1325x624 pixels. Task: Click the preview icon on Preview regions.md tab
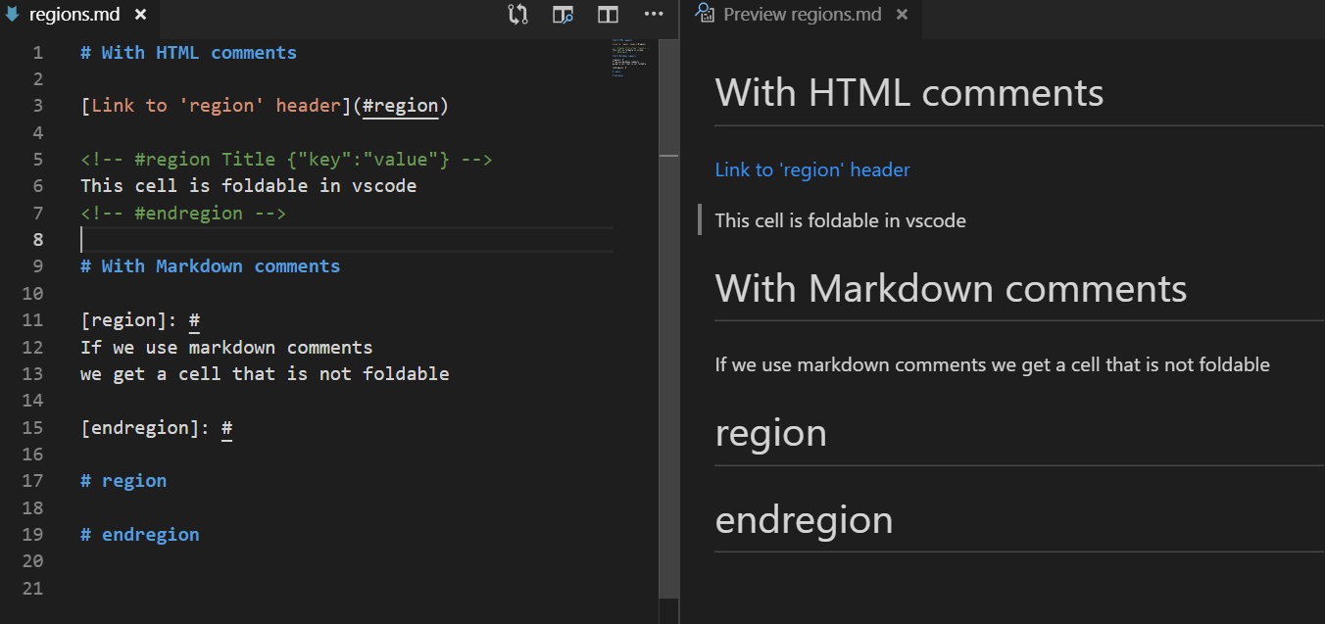(704, 14)
